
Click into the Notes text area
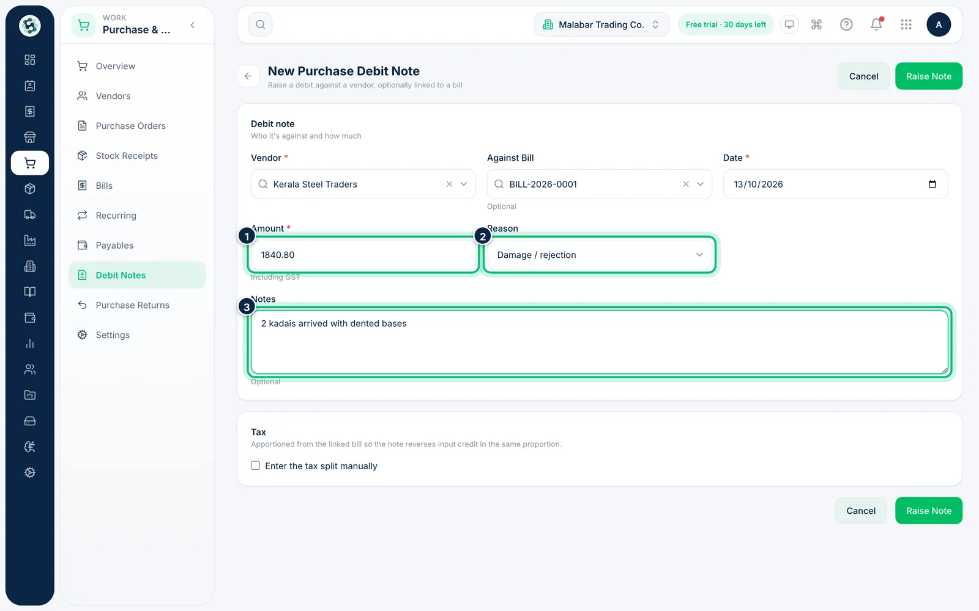(x=600, y=342)
